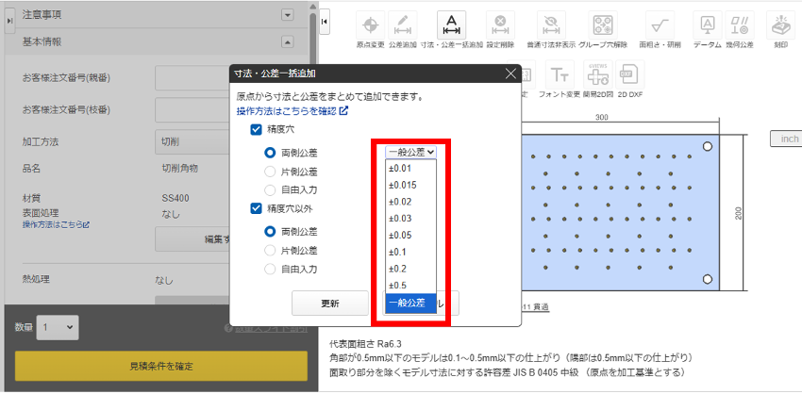Select the 公差追加 tolerance add tool

(403, 25)
